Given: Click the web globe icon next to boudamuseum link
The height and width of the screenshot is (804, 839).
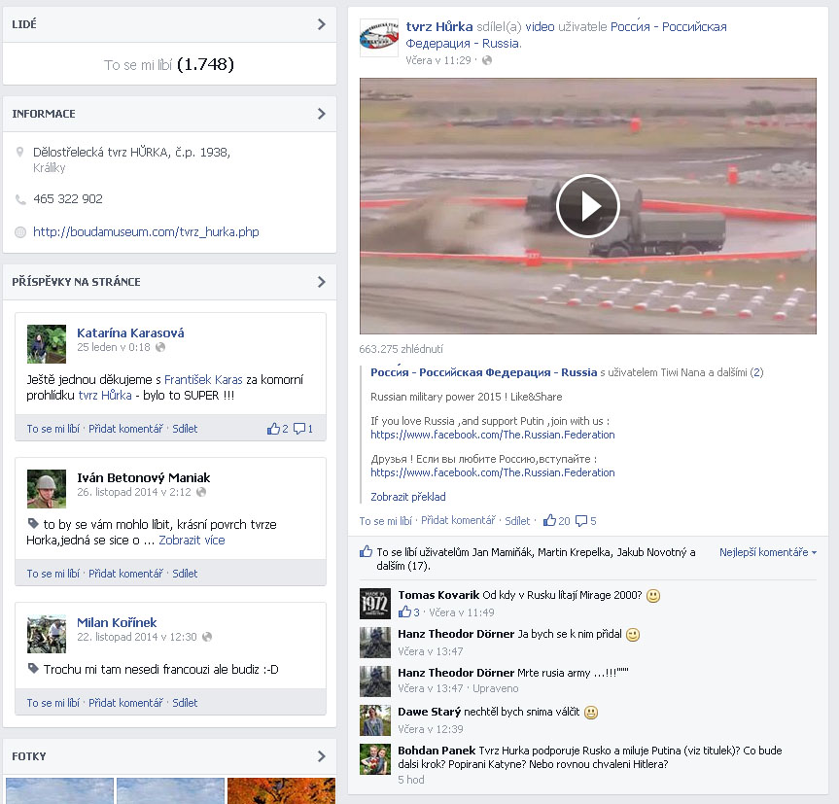Looking at the screenshot, I should (x=20, y=232).
